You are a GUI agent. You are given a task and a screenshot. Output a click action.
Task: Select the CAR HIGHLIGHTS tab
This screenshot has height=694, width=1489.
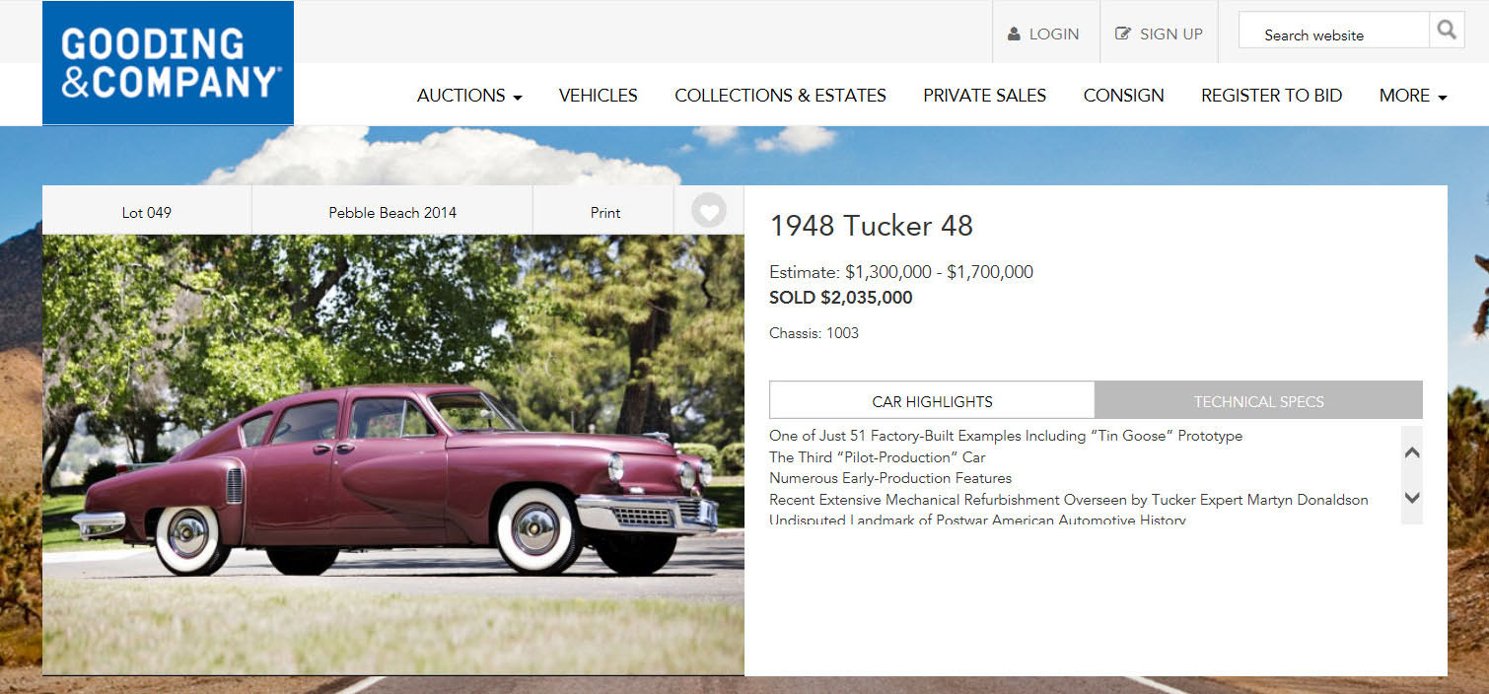tap(932, 400)
